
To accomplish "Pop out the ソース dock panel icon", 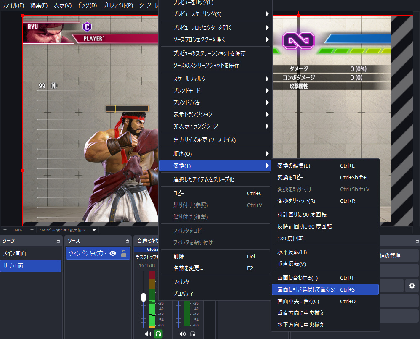I will coord(127,241).
